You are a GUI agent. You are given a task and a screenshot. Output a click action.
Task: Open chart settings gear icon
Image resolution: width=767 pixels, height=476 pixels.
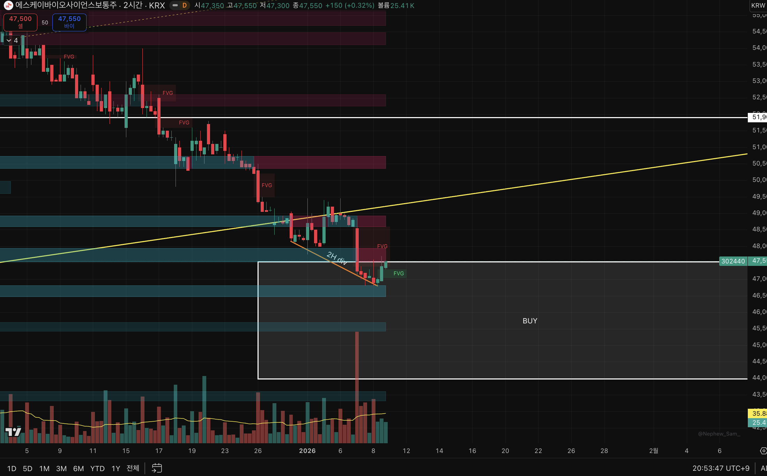pos(763,451)
